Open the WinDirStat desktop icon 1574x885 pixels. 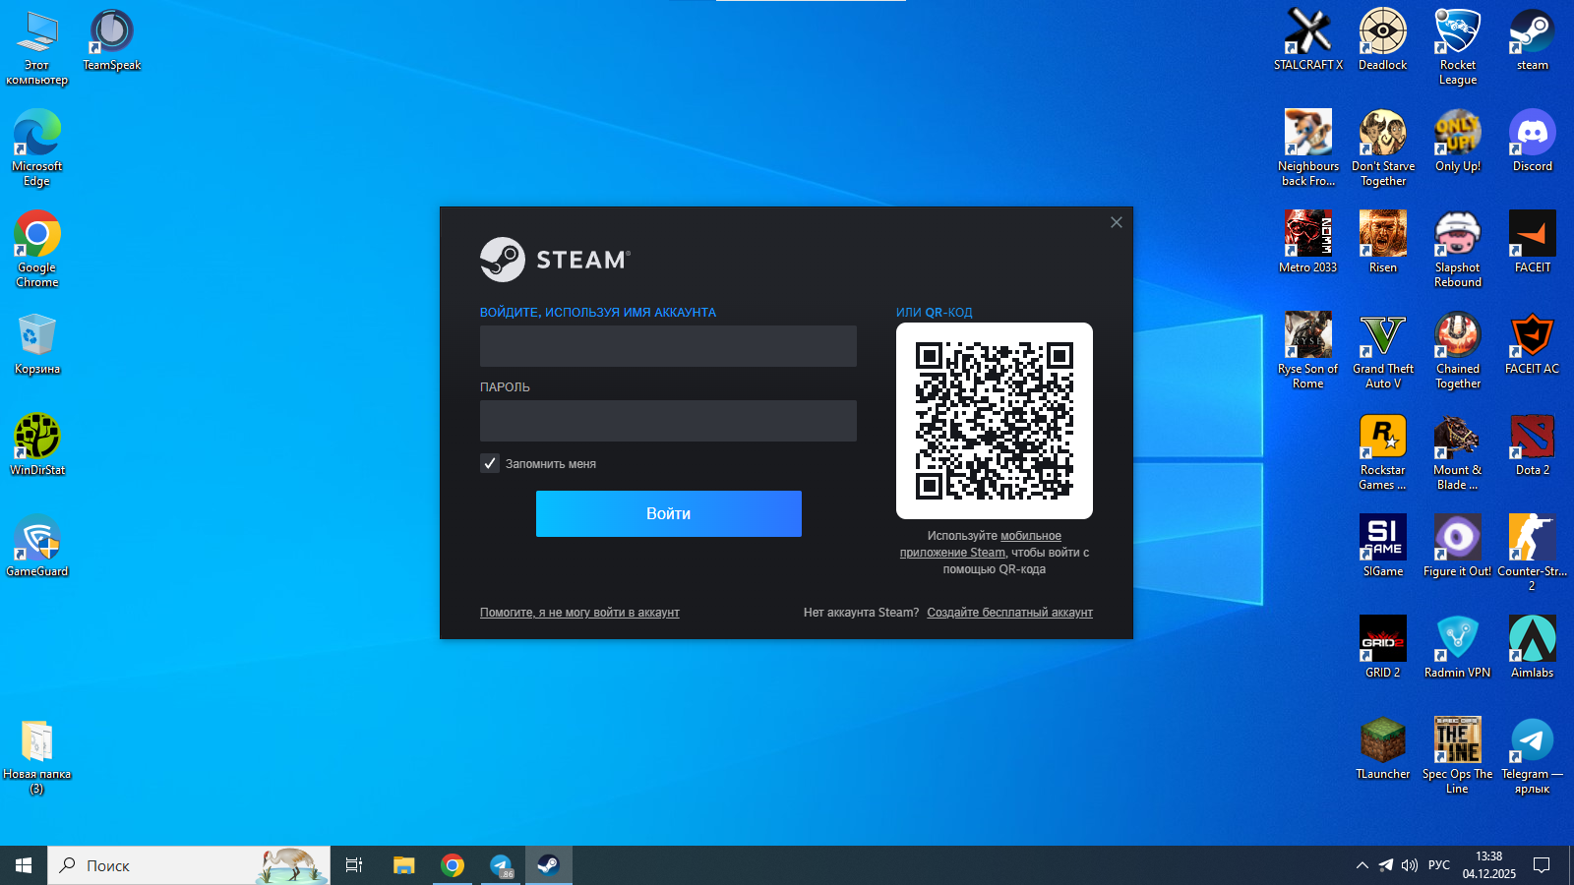pos(37,444)
